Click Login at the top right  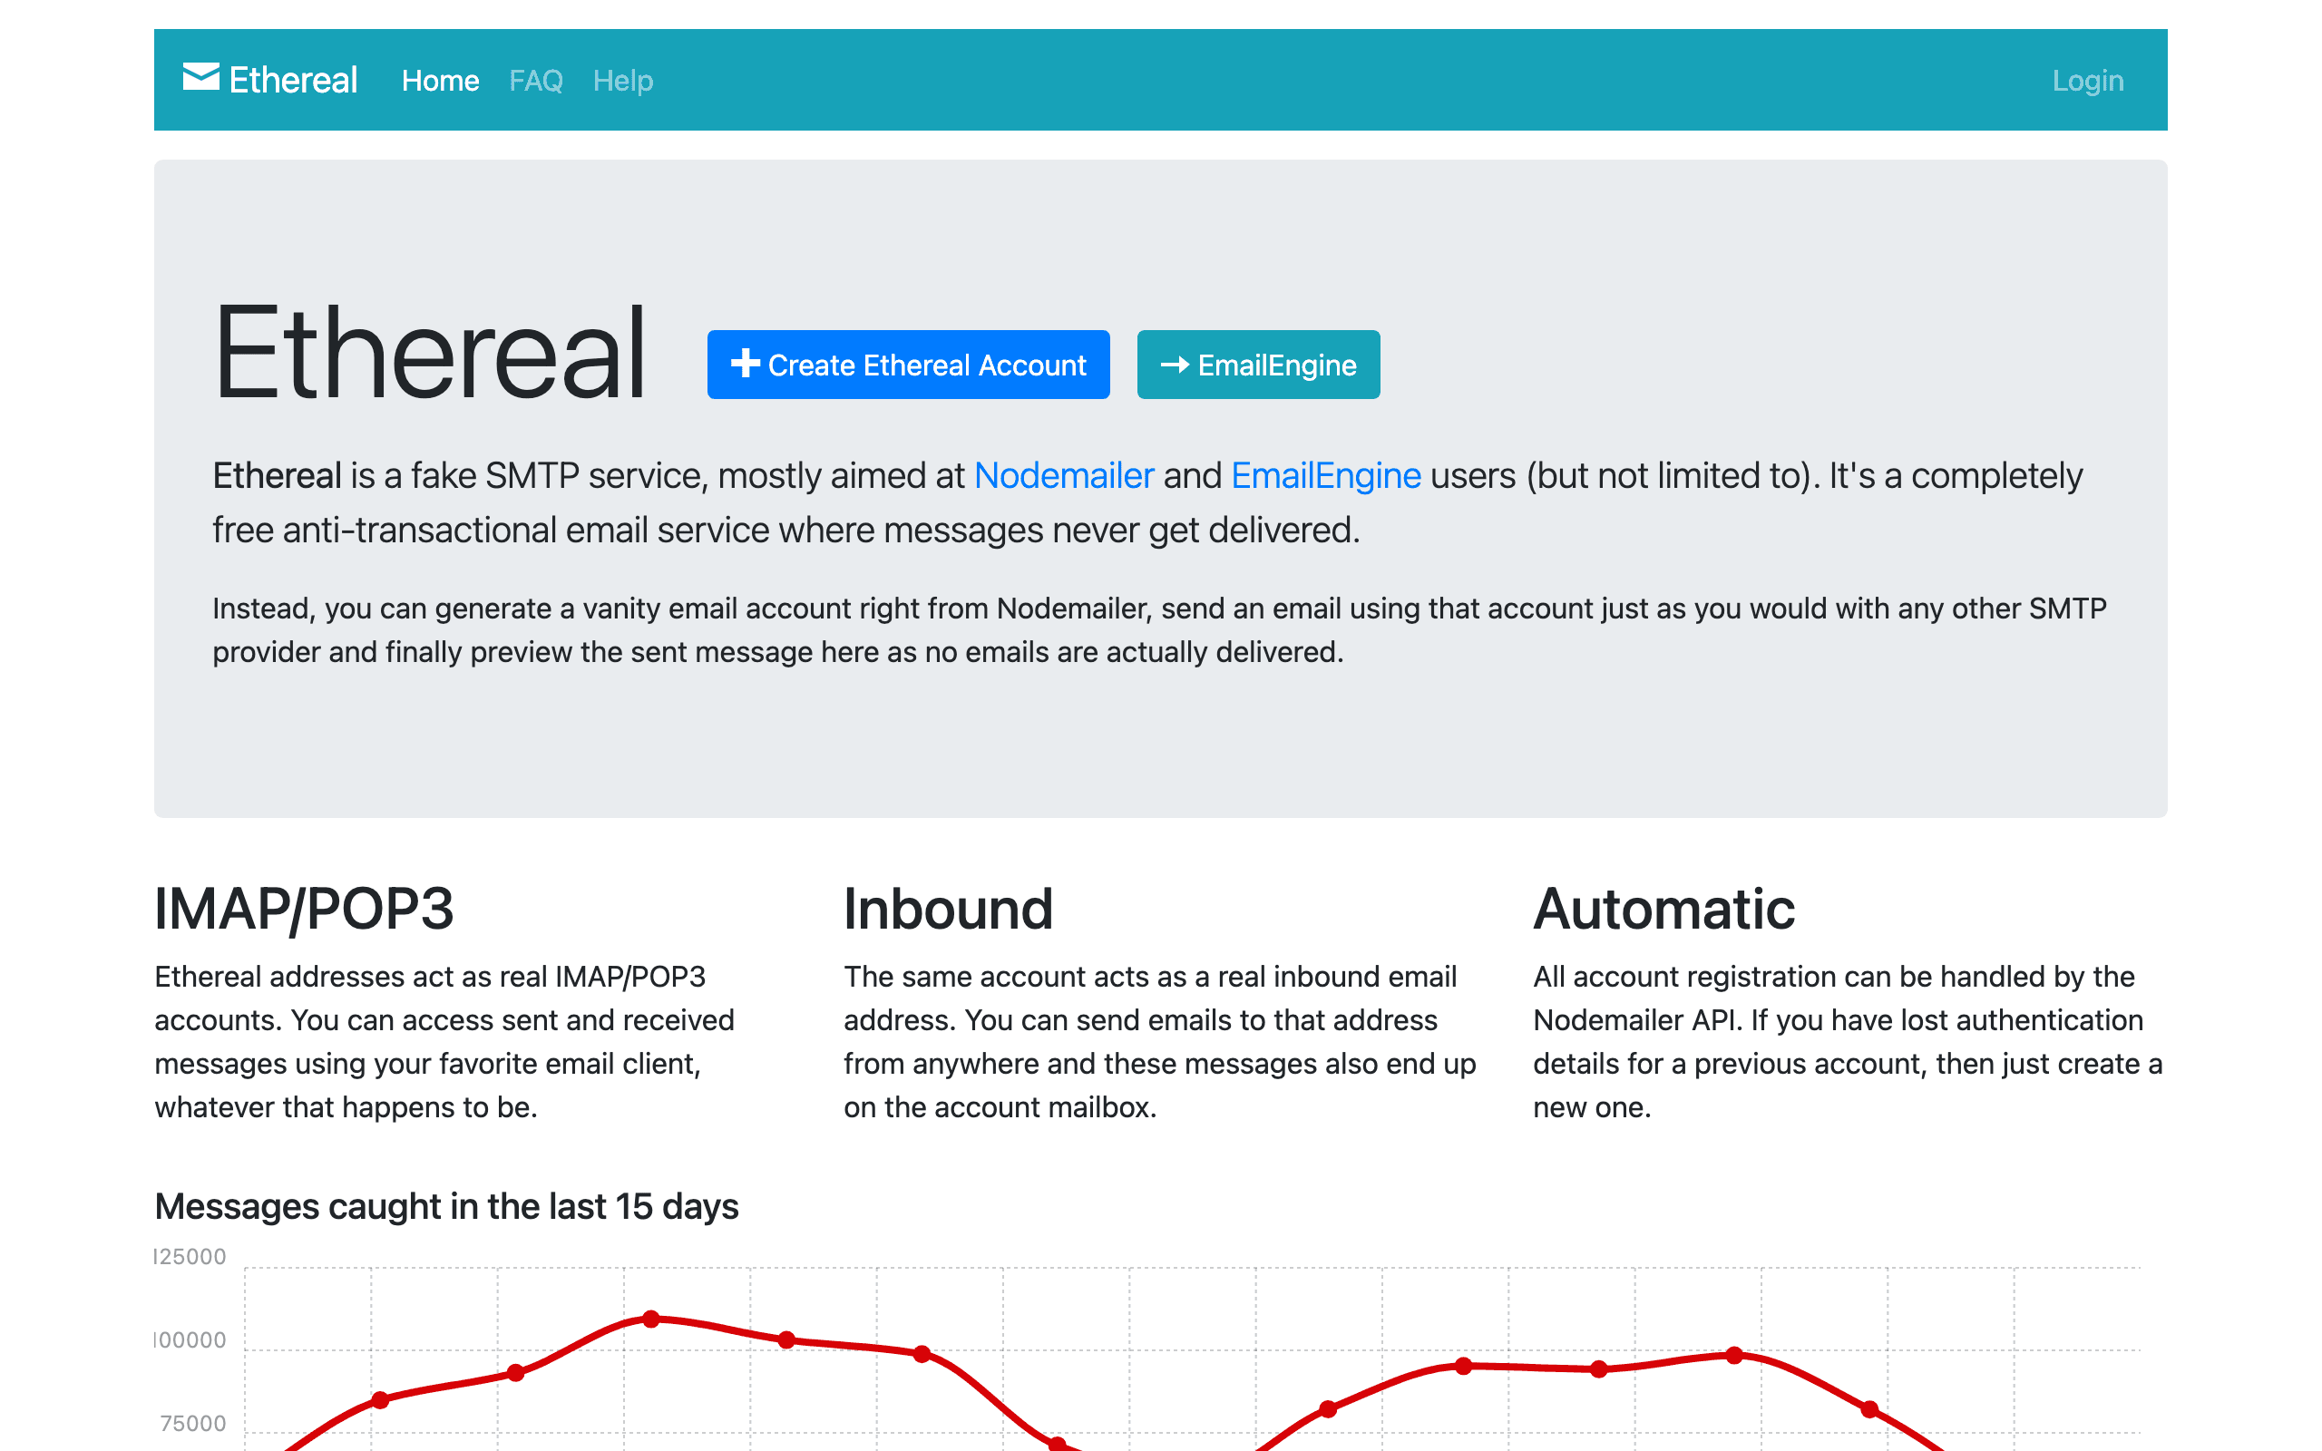[x=2088, y=81]
